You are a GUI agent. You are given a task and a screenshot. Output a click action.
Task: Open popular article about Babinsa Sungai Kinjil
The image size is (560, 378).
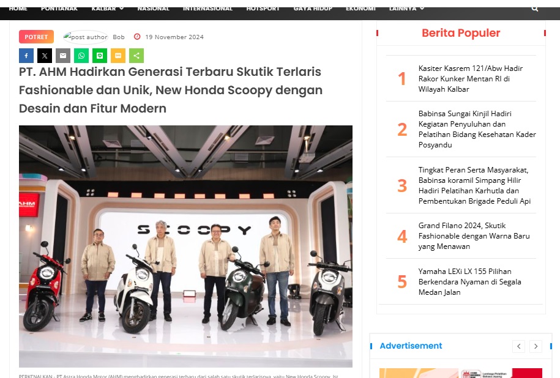pyautogui.click(x=477, y=129)
